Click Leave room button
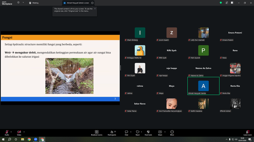 [248, 133]
